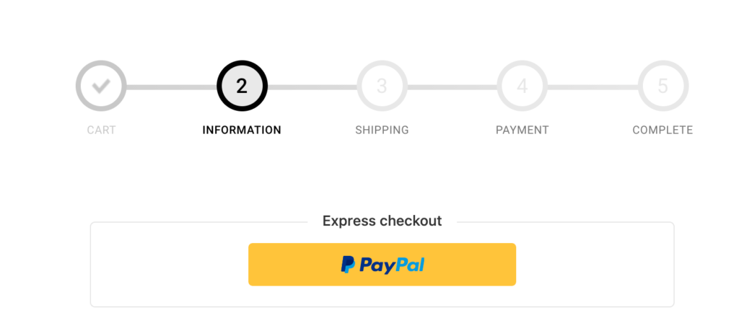Click progress line between Shipping and Payment
Viewport: 739px width, 336px height.
[x=452, y=87]
